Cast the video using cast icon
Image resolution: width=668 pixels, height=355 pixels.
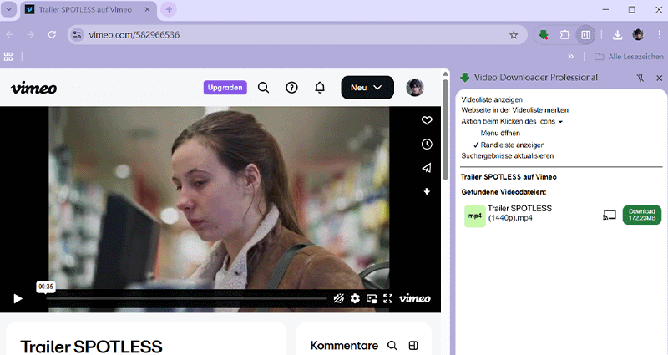click(x=610, y=215)
